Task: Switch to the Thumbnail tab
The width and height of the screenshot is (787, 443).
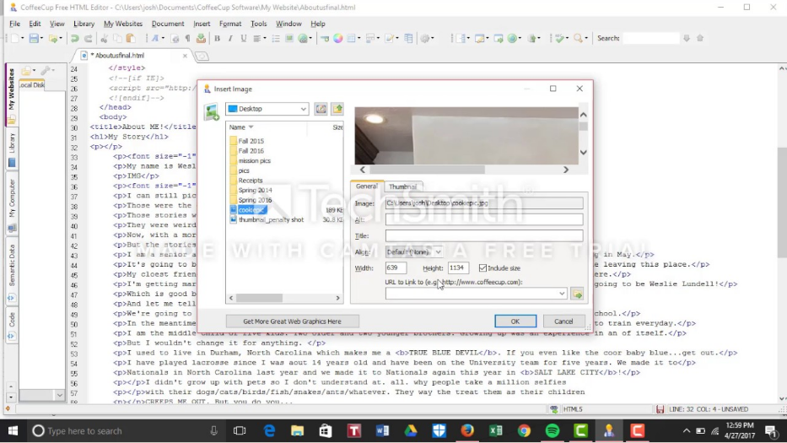Action: (402, 186)
